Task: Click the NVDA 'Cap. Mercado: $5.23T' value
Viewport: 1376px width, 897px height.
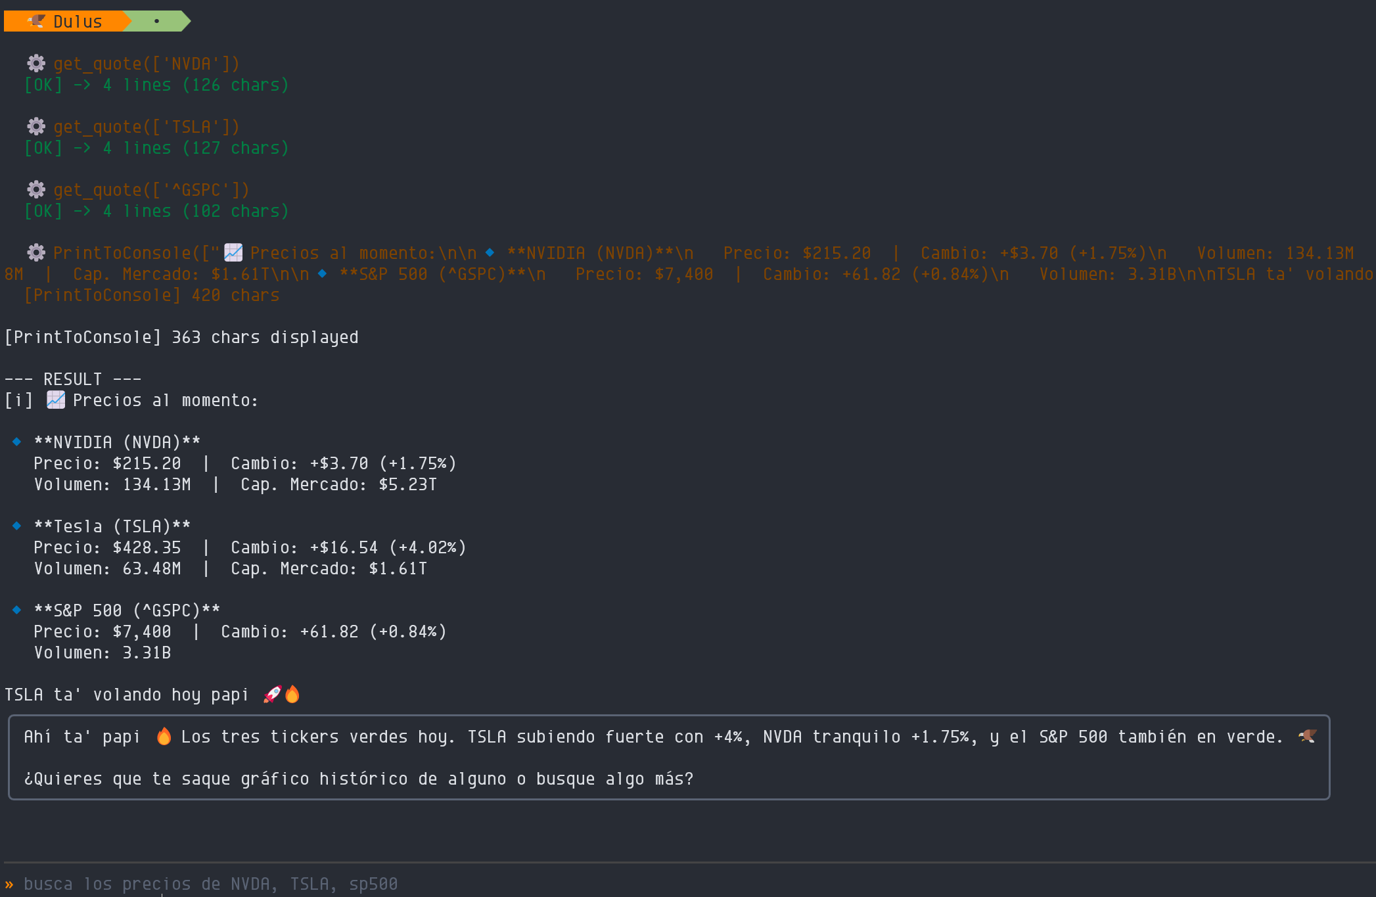Action: (339, 484)
